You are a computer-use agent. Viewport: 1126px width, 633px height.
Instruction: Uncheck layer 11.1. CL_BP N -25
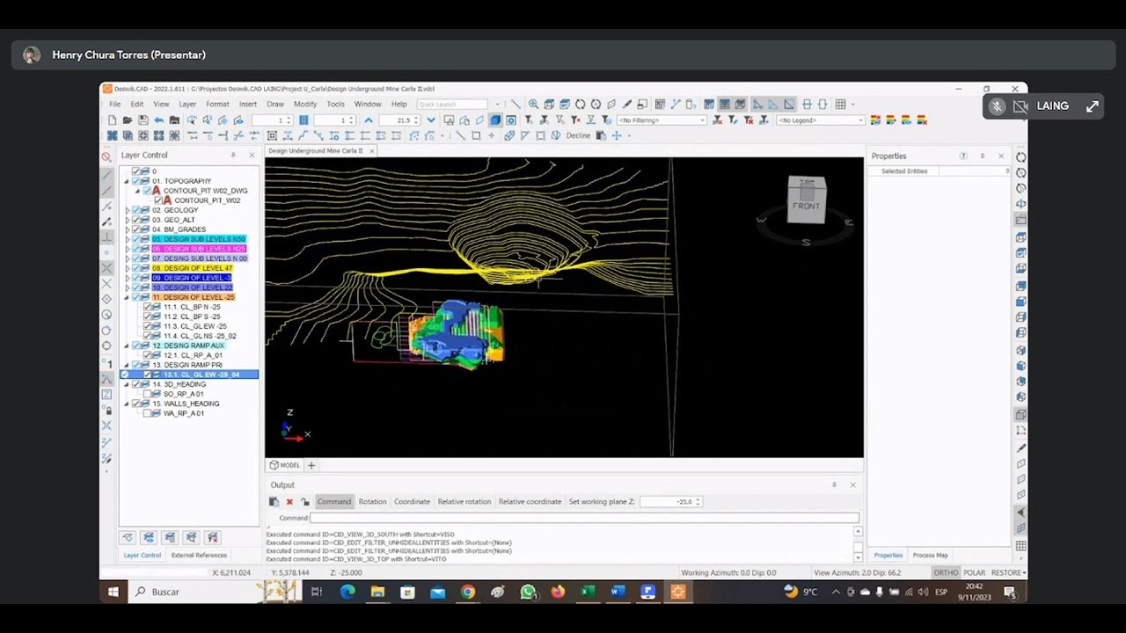pyautogui.click(x=148, y=307)
